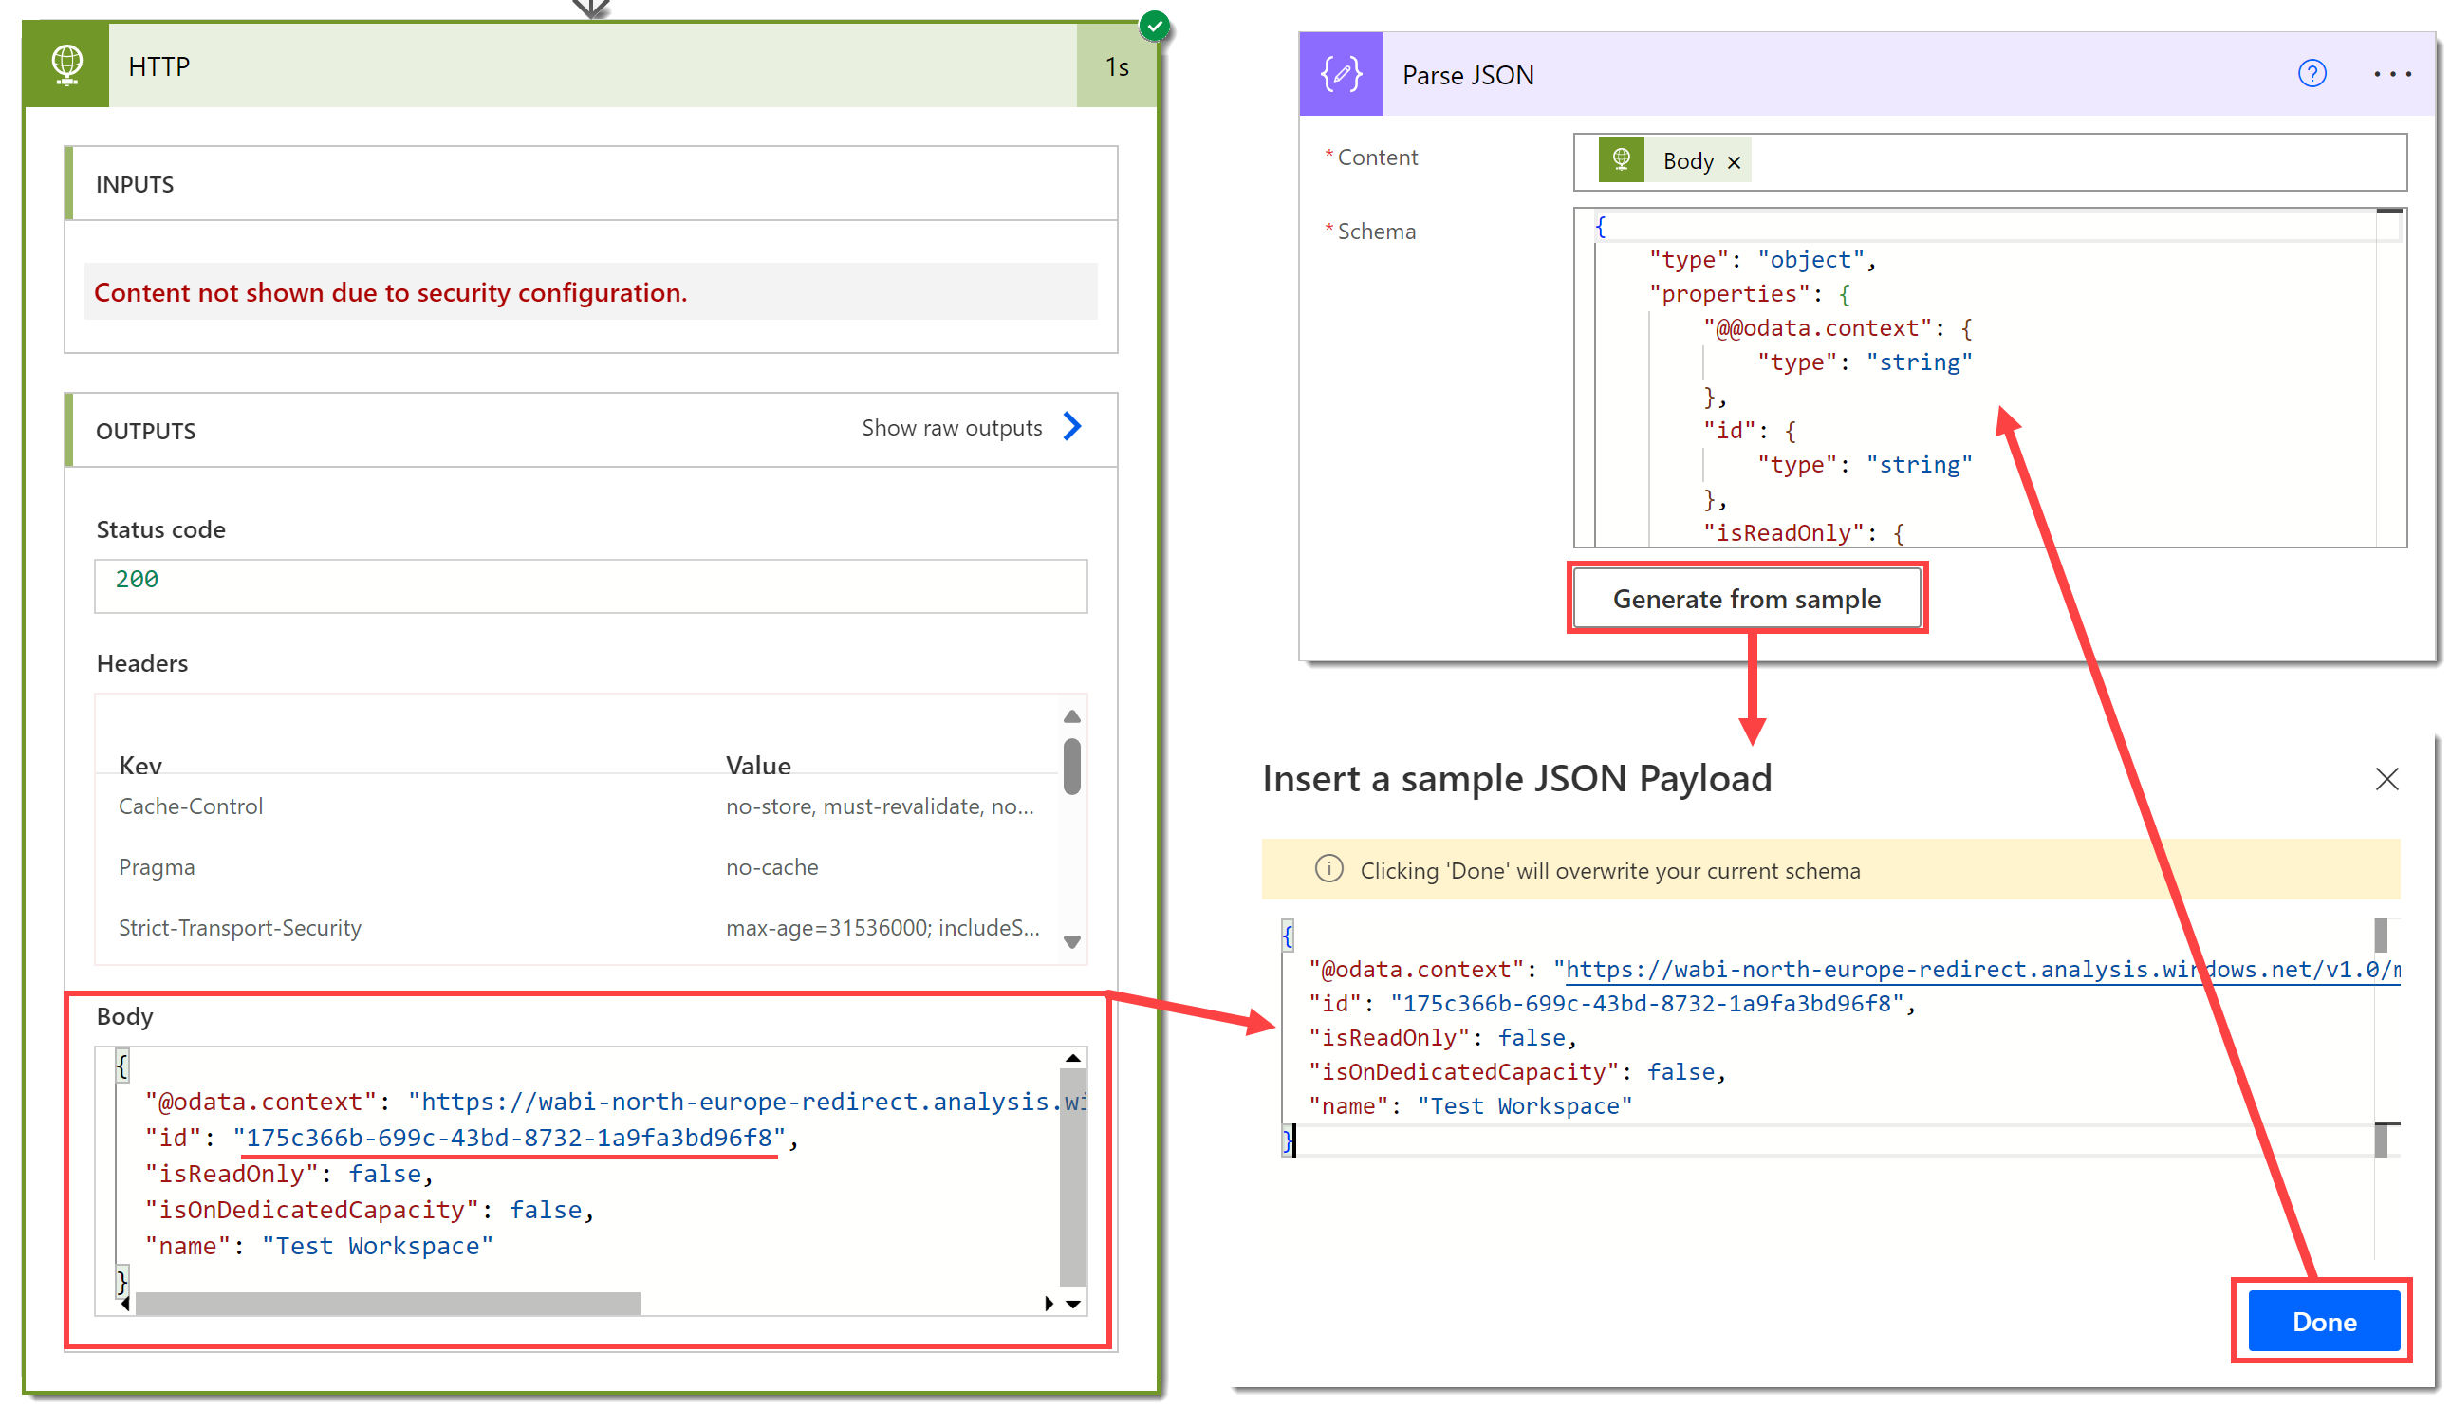The height and width of the screenshot is (1409, 2451).
Task: Click the Headers scrollbar down arrow
Action: pyautogui.click(x=1071, y=941)
